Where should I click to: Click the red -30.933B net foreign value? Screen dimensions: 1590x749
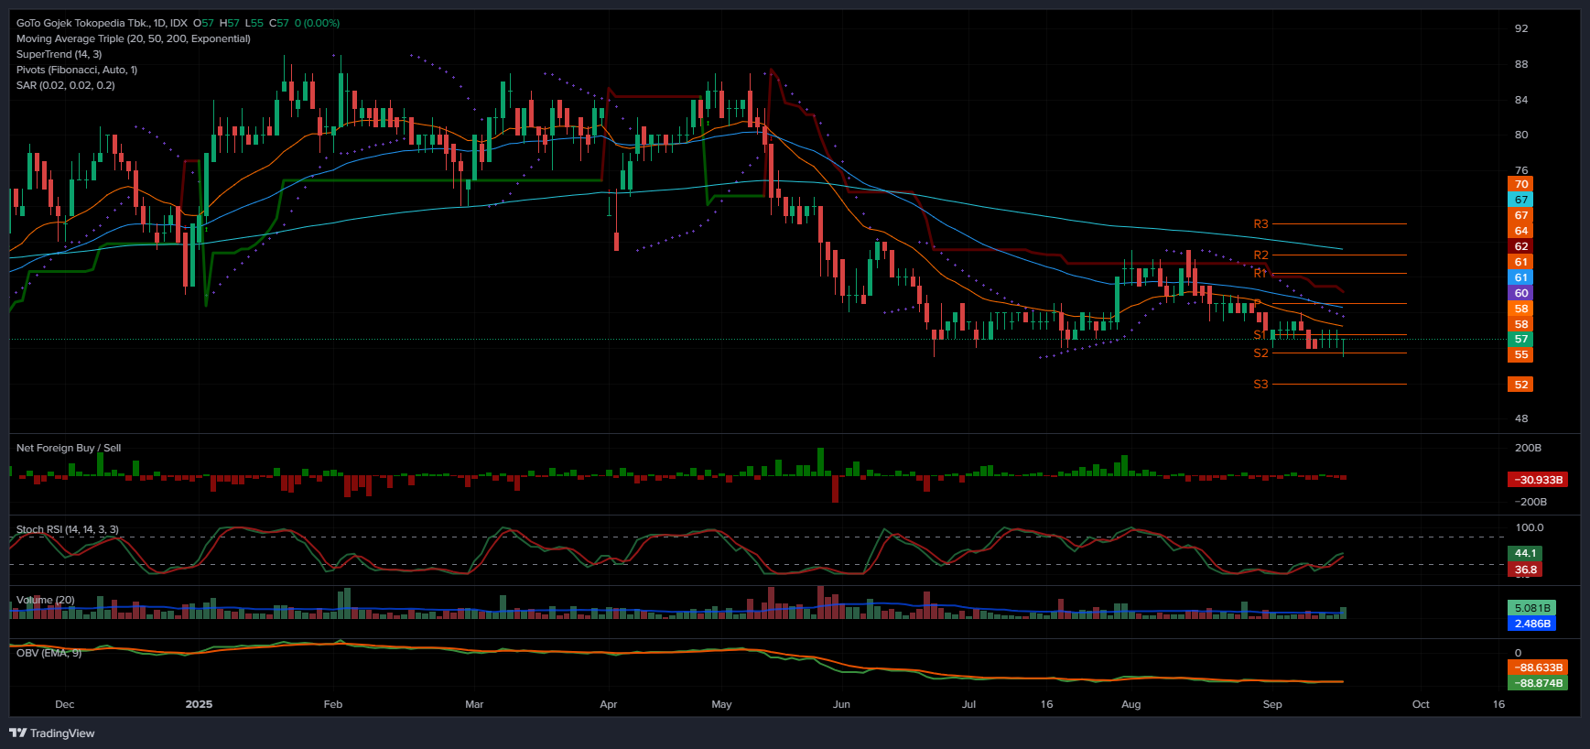tap(1538, 480)
